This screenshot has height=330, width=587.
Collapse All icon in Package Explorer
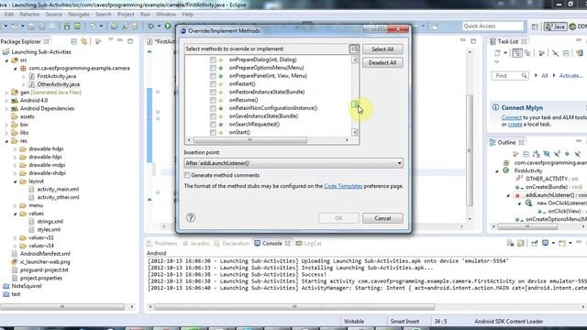(x=73, y=41)
